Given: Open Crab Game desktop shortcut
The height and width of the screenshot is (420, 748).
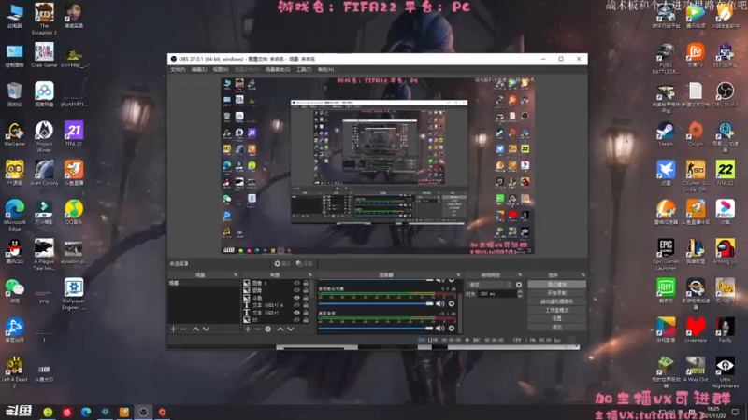Looking at the screenshot, I should point(44,55).
